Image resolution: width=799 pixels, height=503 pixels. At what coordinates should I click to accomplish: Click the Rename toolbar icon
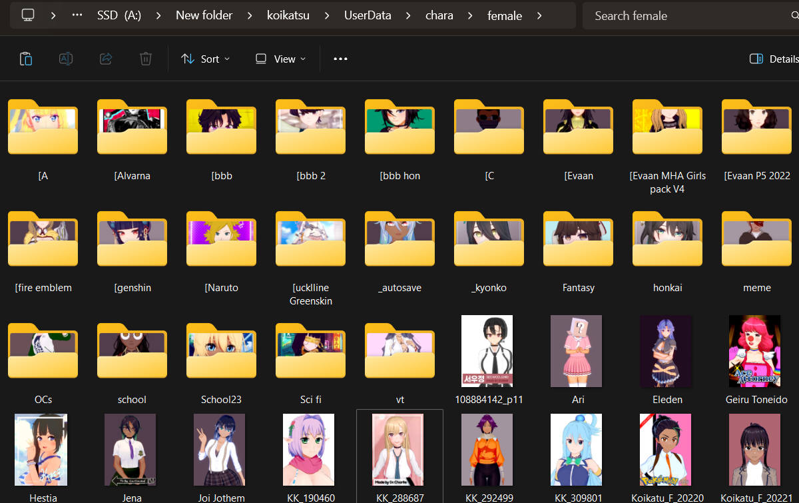tap(66, 59)
